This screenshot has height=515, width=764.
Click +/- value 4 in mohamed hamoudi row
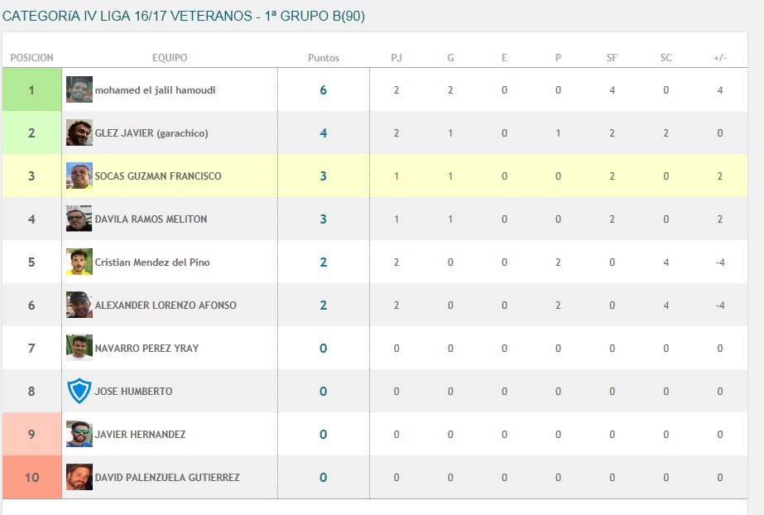[720, 90]
